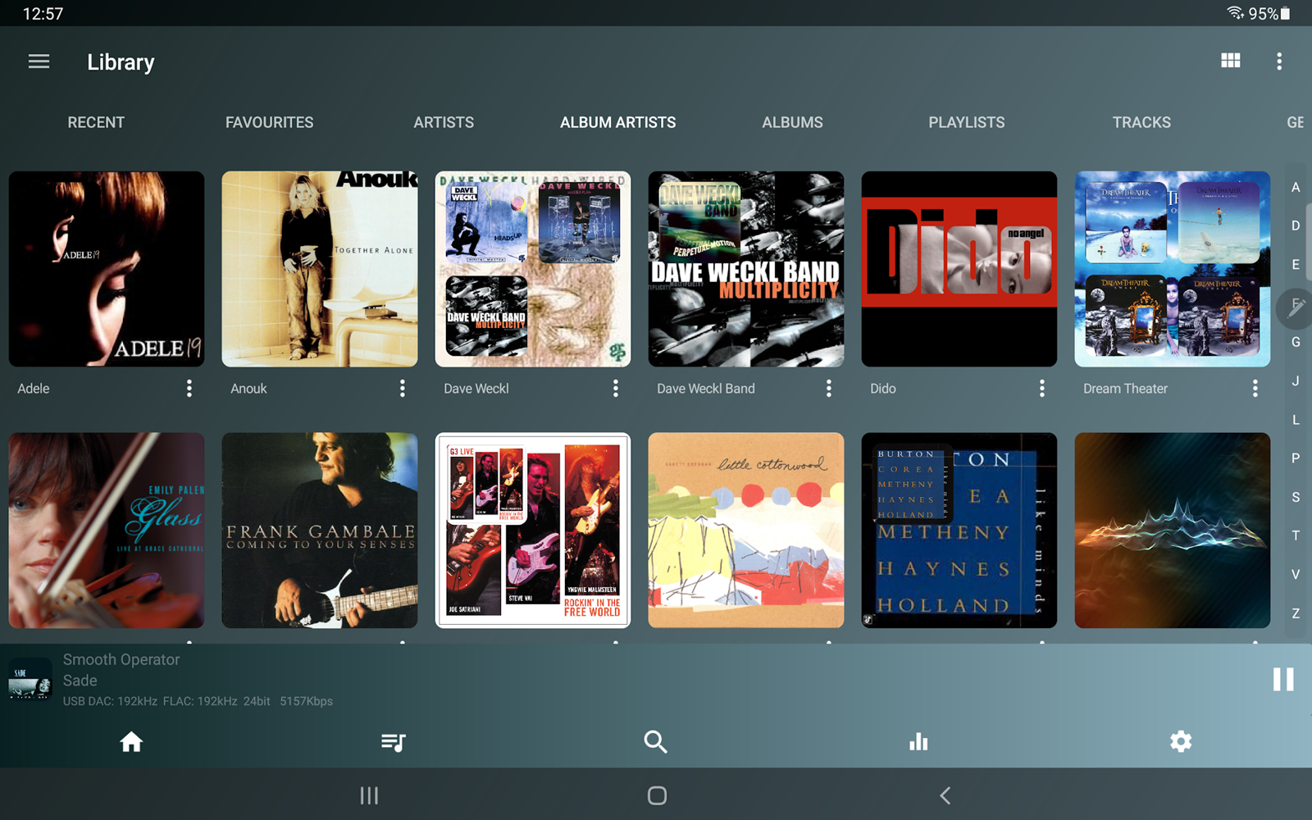Select the Adele artist name label

[34, 389]
